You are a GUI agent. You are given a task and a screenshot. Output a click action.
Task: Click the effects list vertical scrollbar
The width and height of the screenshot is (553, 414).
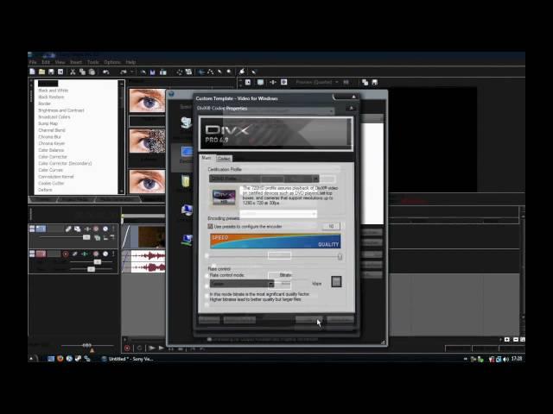(121, 137)
